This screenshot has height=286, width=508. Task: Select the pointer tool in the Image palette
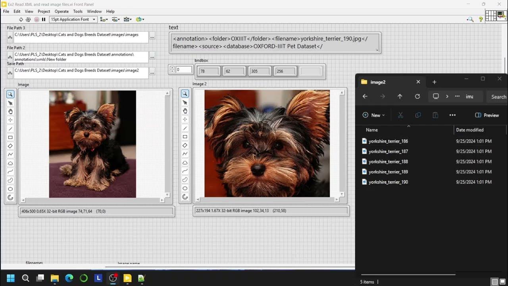pyautogui.click(x=10, y=103)
